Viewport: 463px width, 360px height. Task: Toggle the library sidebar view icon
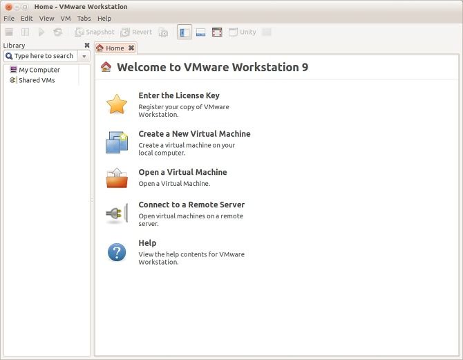(x=185, y=32)
